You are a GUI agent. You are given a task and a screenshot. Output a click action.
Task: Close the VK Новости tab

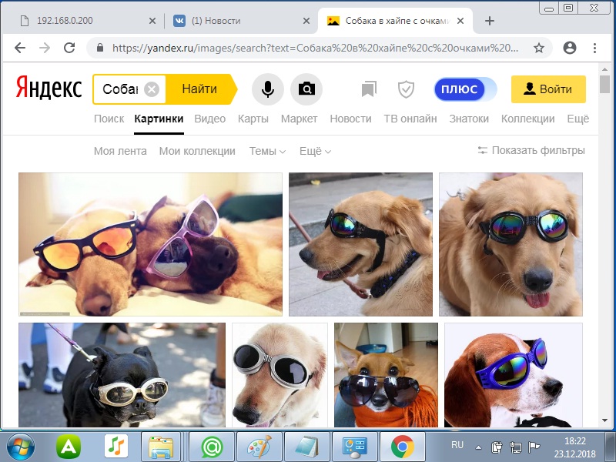[x=306, y=21]
